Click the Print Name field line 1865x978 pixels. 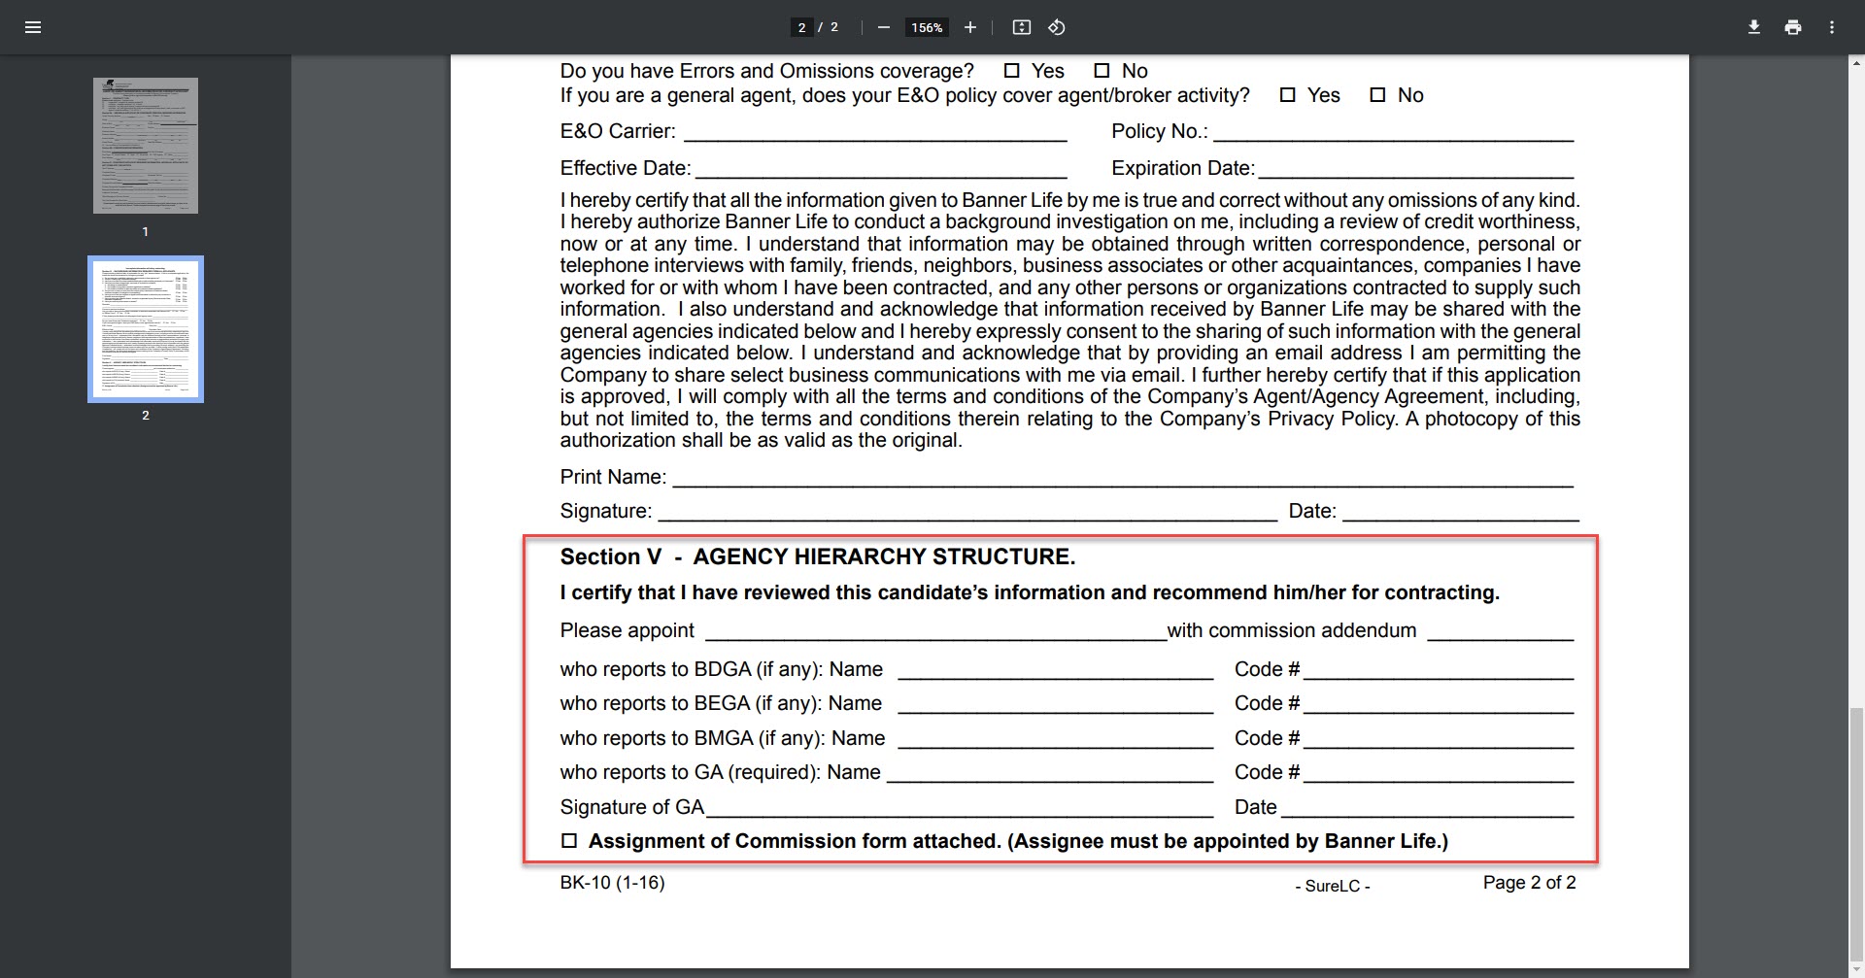click(x=1123, y=478)
